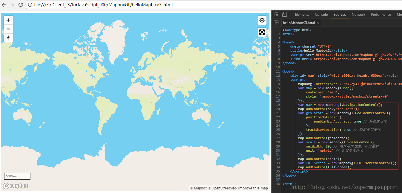Screen dimensions: 402x193
Task: Click the 'positionOptions: {' code line
Action: click(324, 117)
